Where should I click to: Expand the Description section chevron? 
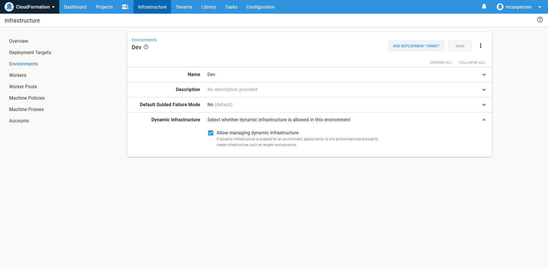pyautogui.click(x=484, y=90)
